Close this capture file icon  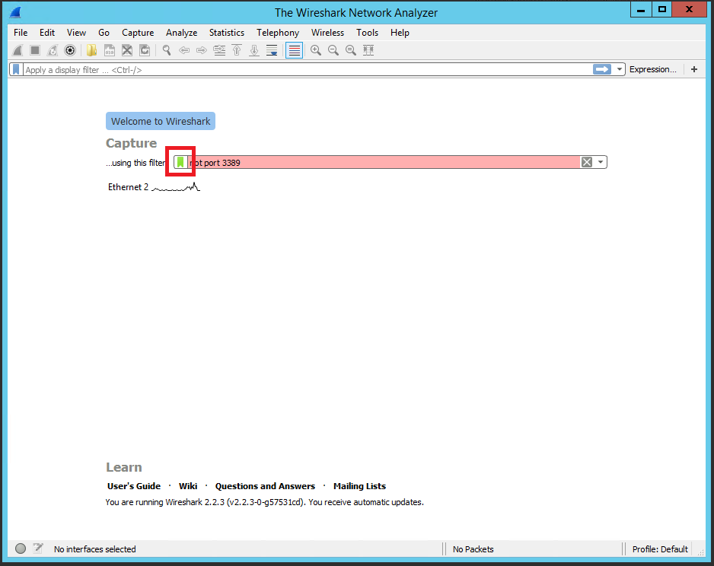point(127,50)
